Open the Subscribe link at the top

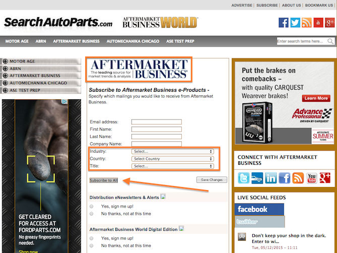coord(267,5)
